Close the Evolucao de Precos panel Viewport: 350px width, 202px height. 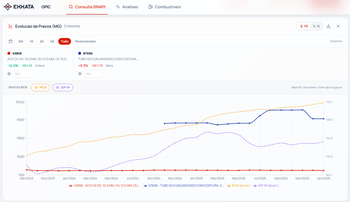(x=338, y=26)
